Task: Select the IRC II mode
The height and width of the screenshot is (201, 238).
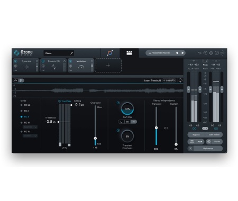Action: 25,117
